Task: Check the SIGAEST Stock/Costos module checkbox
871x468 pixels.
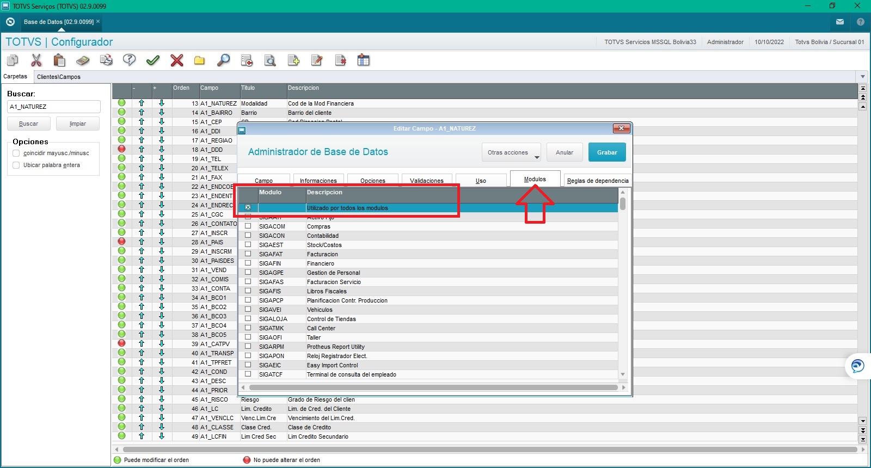Action: [248, 244]
